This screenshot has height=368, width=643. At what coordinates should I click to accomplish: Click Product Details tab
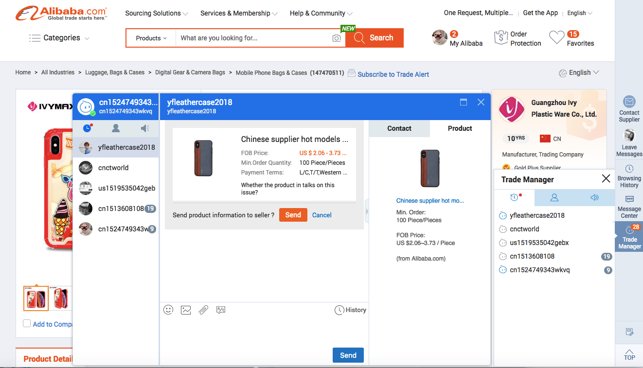[x=48, y=359]
